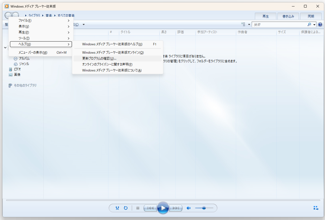
Task: Open the 表示(V) submenu
Action: point(41,27)
